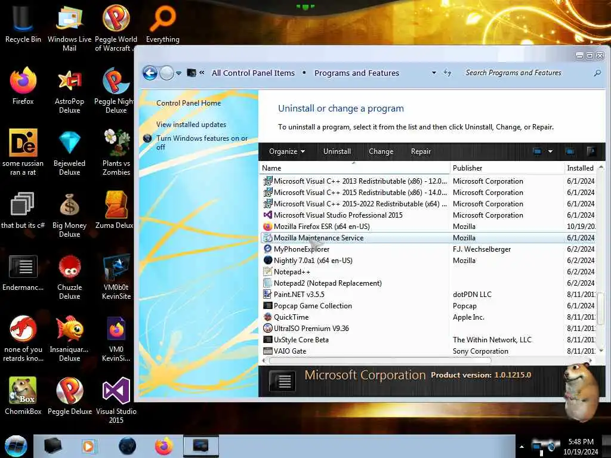Click media player icon in taskbar

pos(88,446)
